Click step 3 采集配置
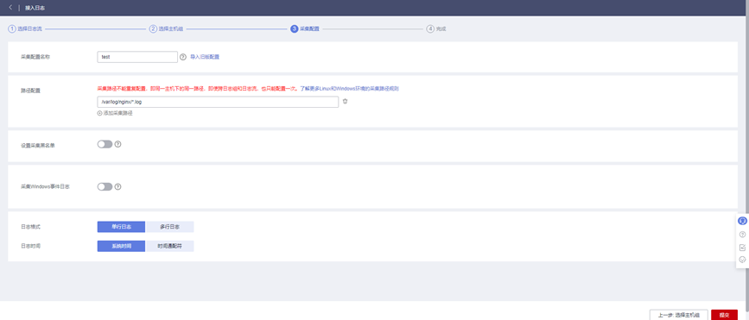 (305, 28)
